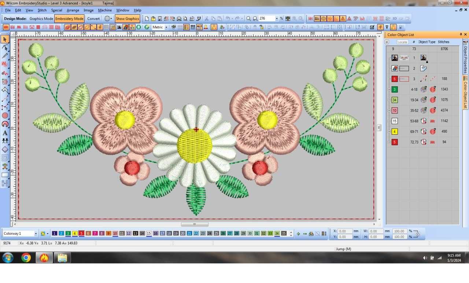Select the arrow Select Object tool
Image resolution: width=469 pixels, height=283 pixels.
[x=5, y=39]
